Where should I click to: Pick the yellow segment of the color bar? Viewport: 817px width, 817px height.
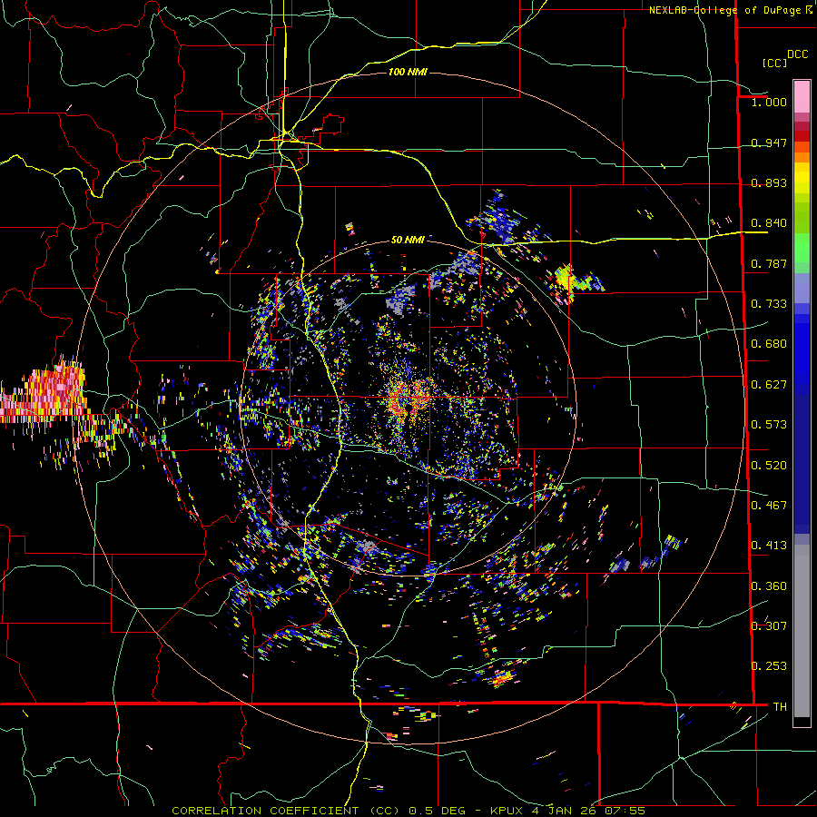(802, 178)
